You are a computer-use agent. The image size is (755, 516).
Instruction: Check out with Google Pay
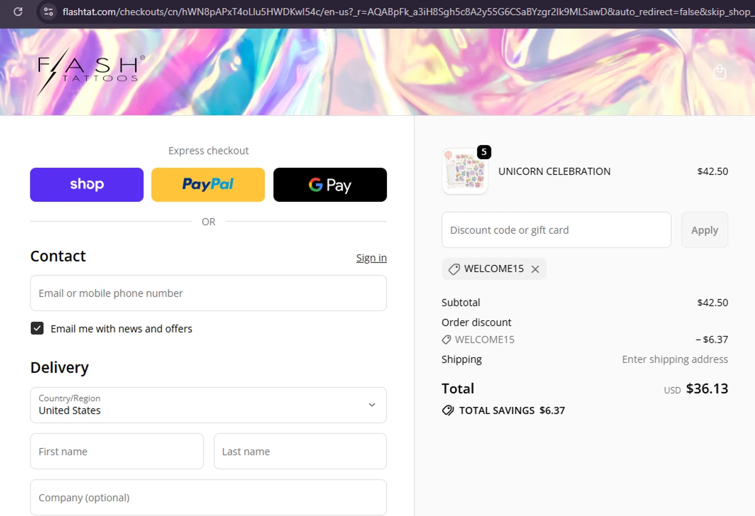pyautogui.click(x=330, y=185)
